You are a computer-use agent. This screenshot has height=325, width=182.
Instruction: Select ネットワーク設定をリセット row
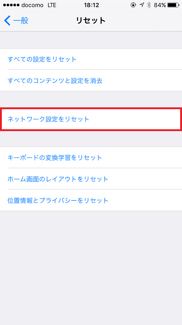91,119
